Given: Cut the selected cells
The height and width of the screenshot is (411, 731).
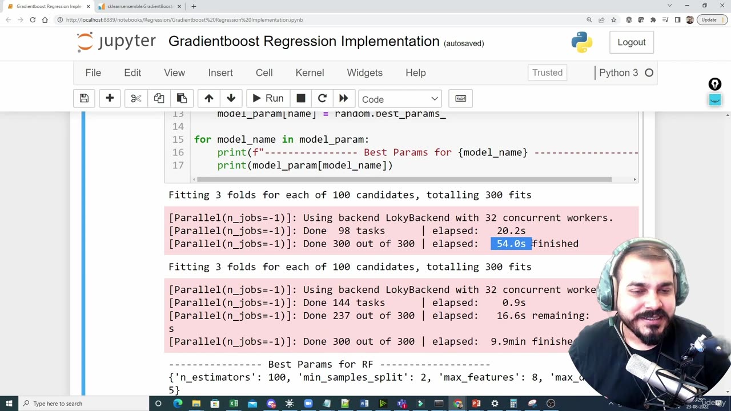Looking at the screenshot, I should 136,99.
